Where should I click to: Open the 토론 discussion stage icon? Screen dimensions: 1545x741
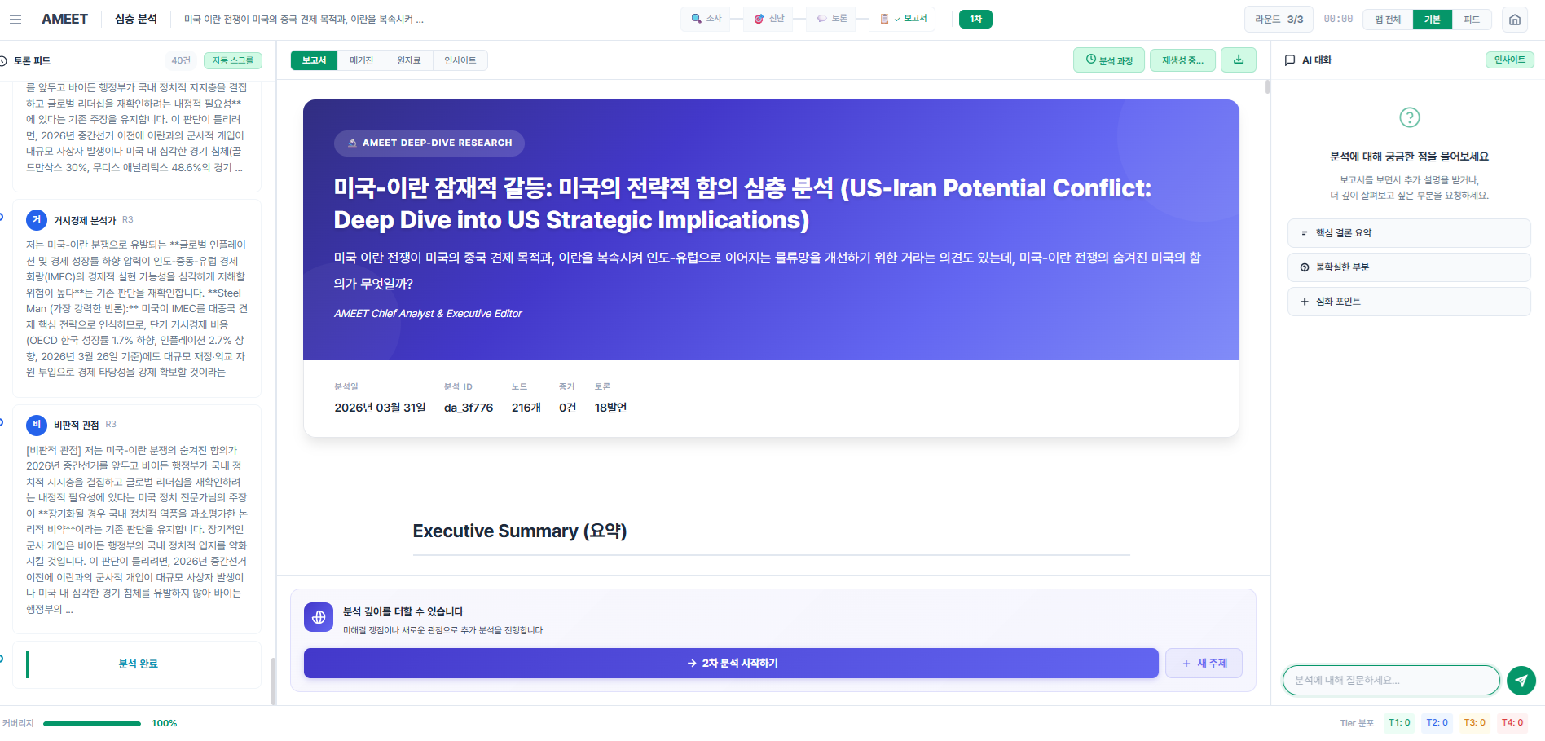831,18
